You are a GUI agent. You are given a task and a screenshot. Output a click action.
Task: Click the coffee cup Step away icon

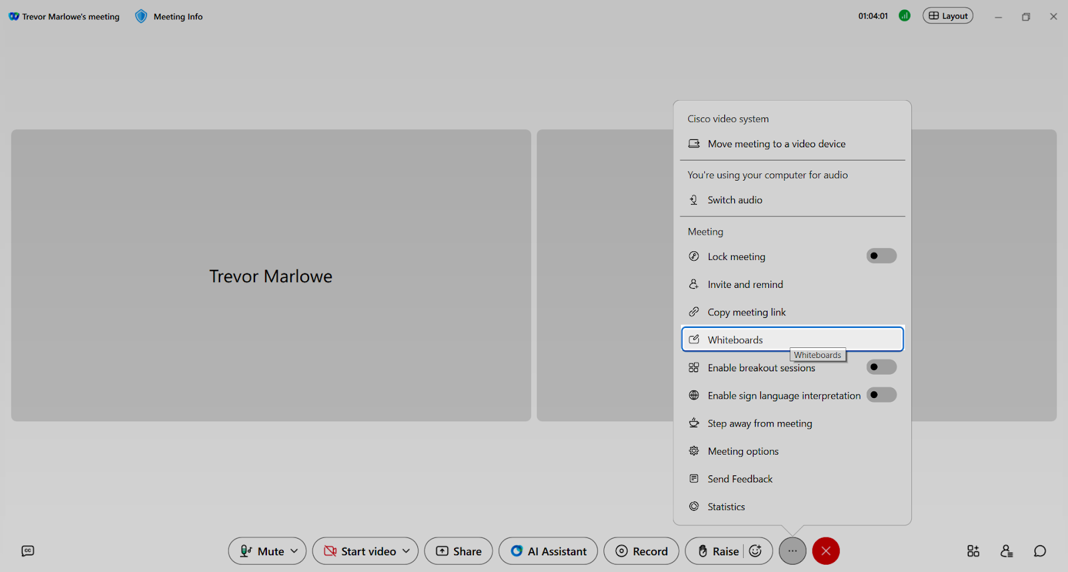point(694,423)
